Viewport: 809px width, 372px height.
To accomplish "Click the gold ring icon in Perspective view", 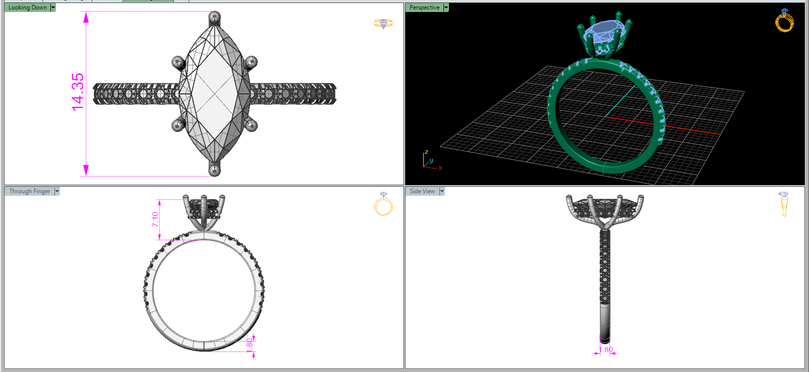I will (785, 20).
